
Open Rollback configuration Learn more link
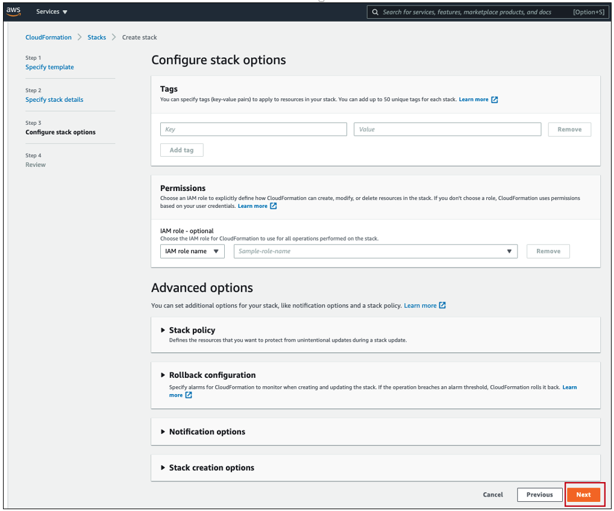[569, 387]
